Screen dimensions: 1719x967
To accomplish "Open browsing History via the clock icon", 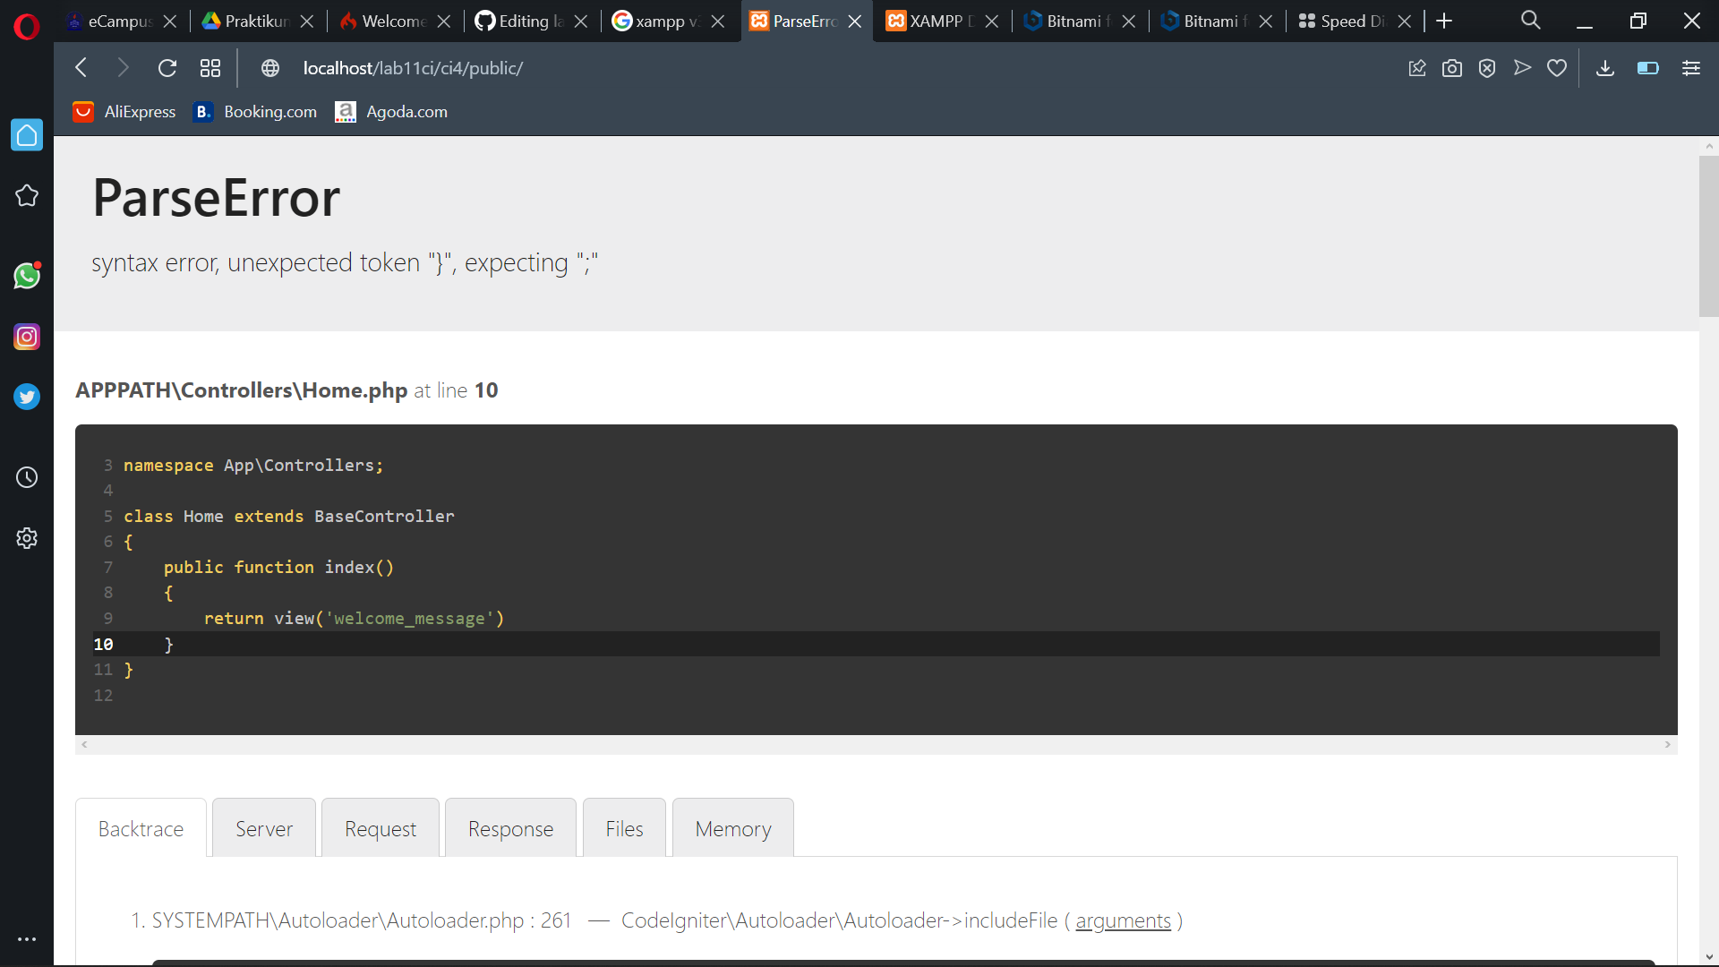I will tap(27, 477).
